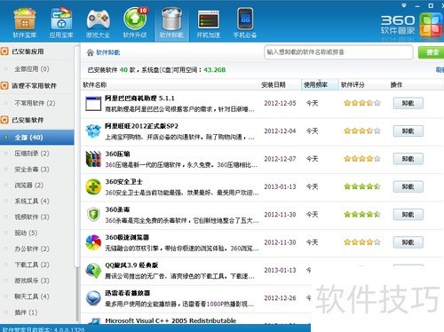Viewport: 444px width, 332px height.
Task: Click 2013-01-13 date for 360安全卫士
Action: pyautogui.click(x=280, y=186)
